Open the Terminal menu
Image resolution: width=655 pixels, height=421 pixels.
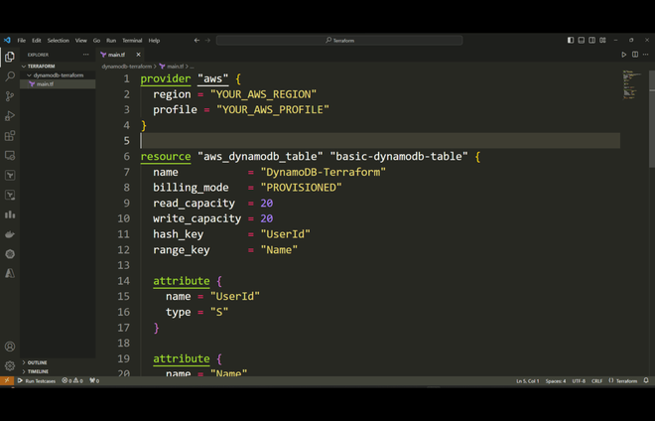pos(132,41)
